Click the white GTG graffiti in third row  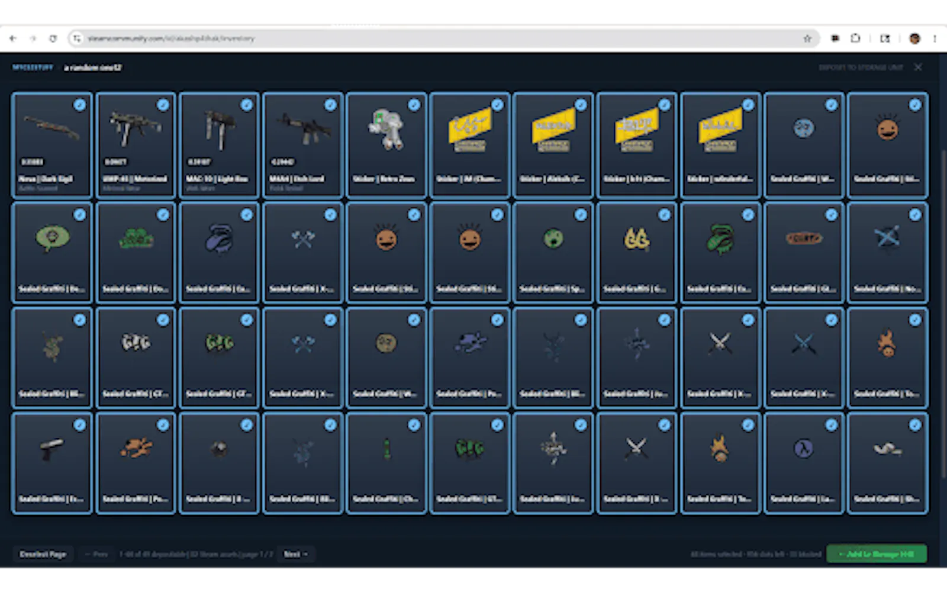[x=136, y=342]
